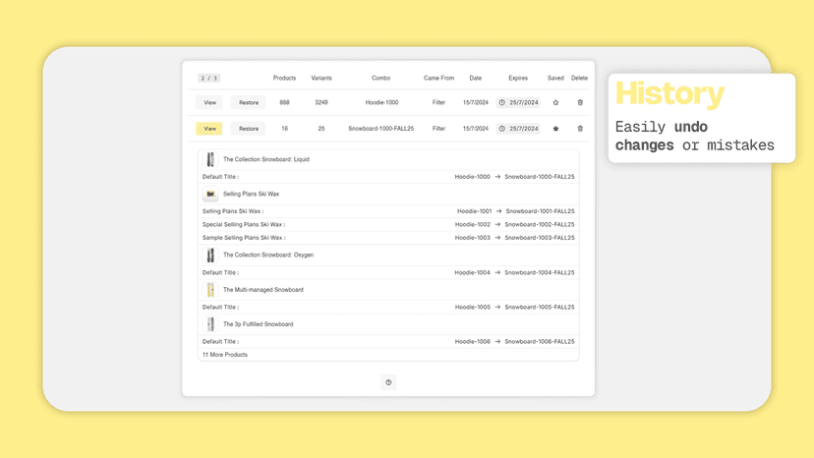Viewport: 814px width, 458px height.
Task: Click old SKU Hoodie-1006
Action: [x=473, y=342]
